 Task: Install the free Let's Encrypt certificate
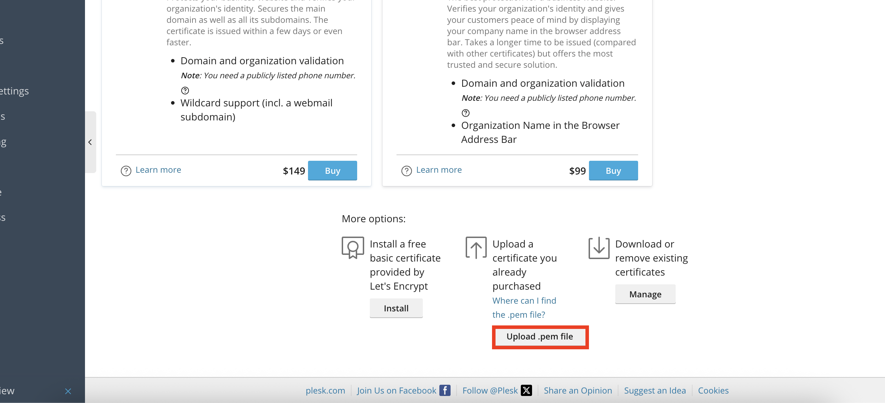click(x=396, y=308)
